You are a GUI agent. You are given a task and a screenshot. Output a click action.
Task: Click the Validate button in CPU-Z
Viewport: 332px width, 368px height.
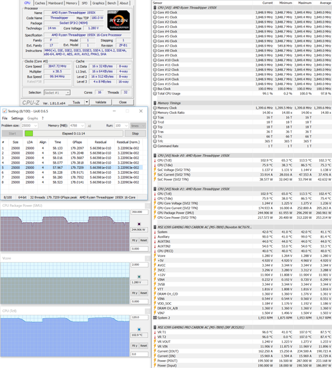coord(101,102)
